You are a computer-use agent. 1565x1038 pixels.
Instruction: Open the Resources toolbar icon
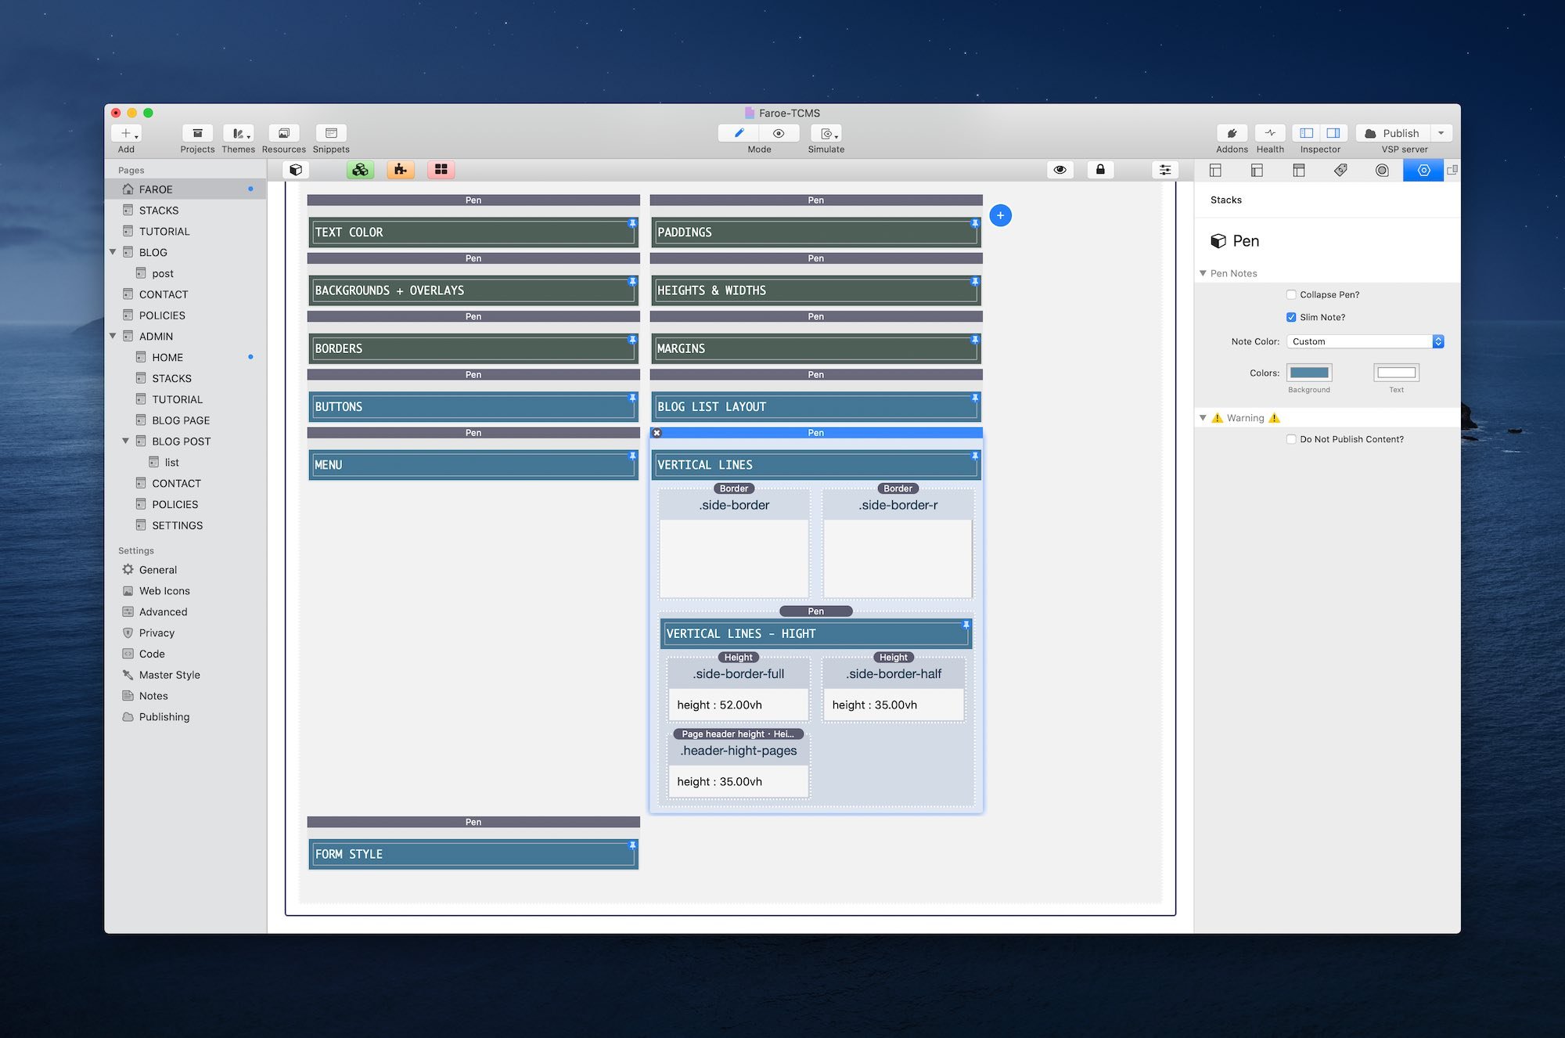pyautogui.click(x=283, y=134)
